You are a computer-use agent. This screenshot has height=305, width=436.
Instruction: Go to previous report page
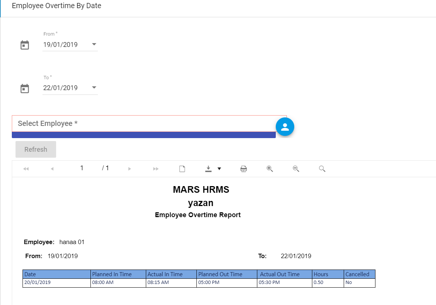pyautogui.click(x=52, y=169)
